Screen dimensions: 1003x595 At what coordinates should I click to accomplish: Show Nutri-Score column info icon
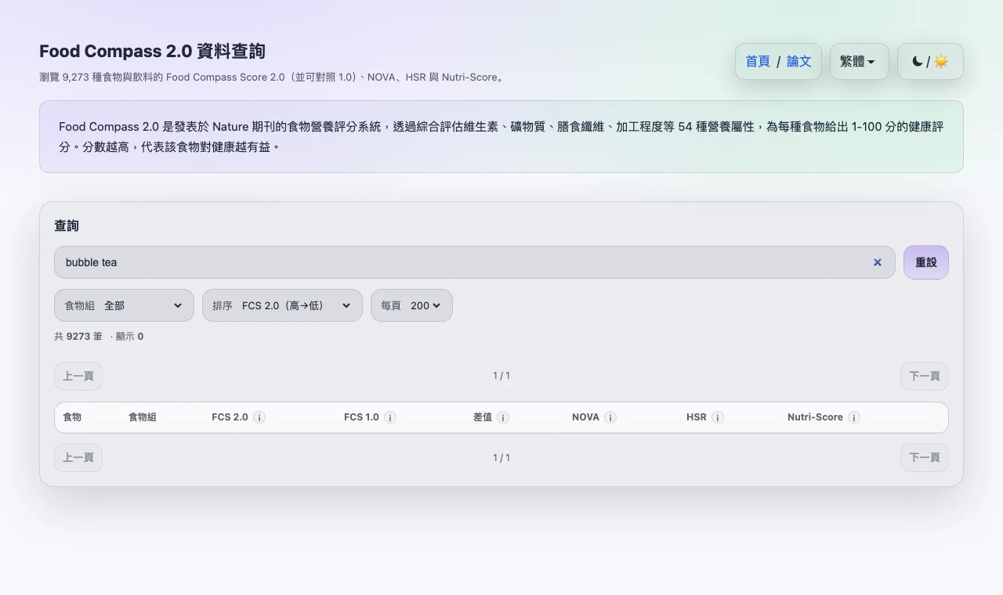[854, 417]
